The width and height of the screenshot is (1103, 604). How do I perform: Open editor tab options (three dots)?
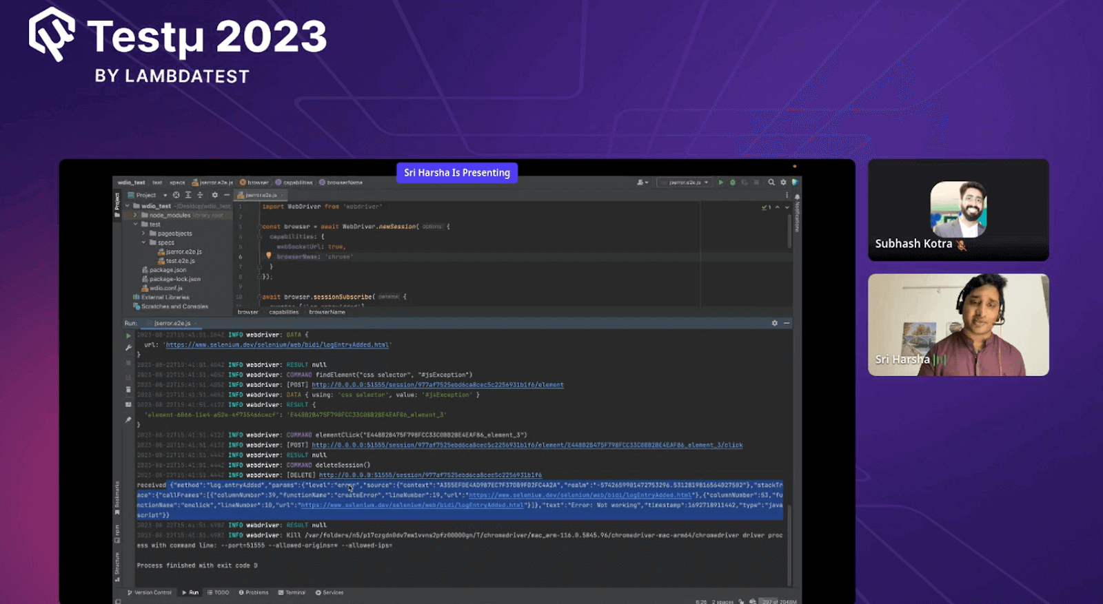(x=787, y=195)
